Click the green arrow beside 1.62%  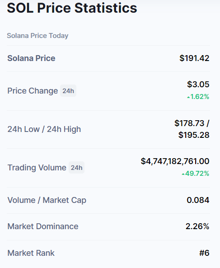point(188,98)
